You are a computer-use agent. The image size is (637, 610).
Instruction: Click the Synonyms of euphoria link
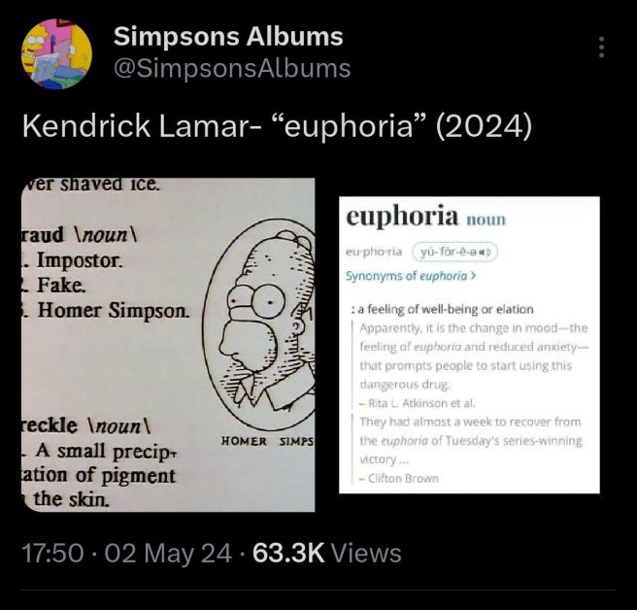click(406, 276)
